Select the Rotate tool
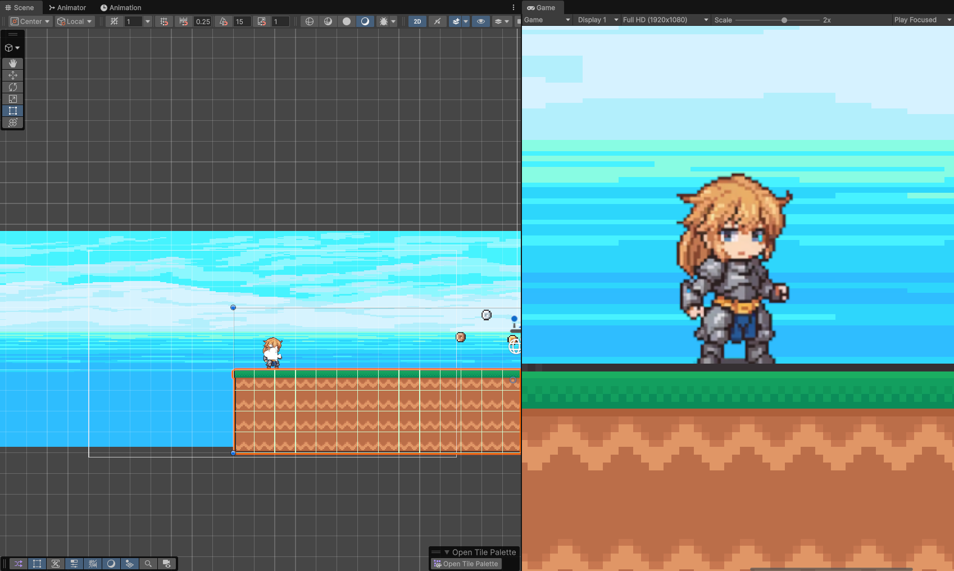Image resolution: width=954 pixels, height=571 pixels. coord(13,87)
